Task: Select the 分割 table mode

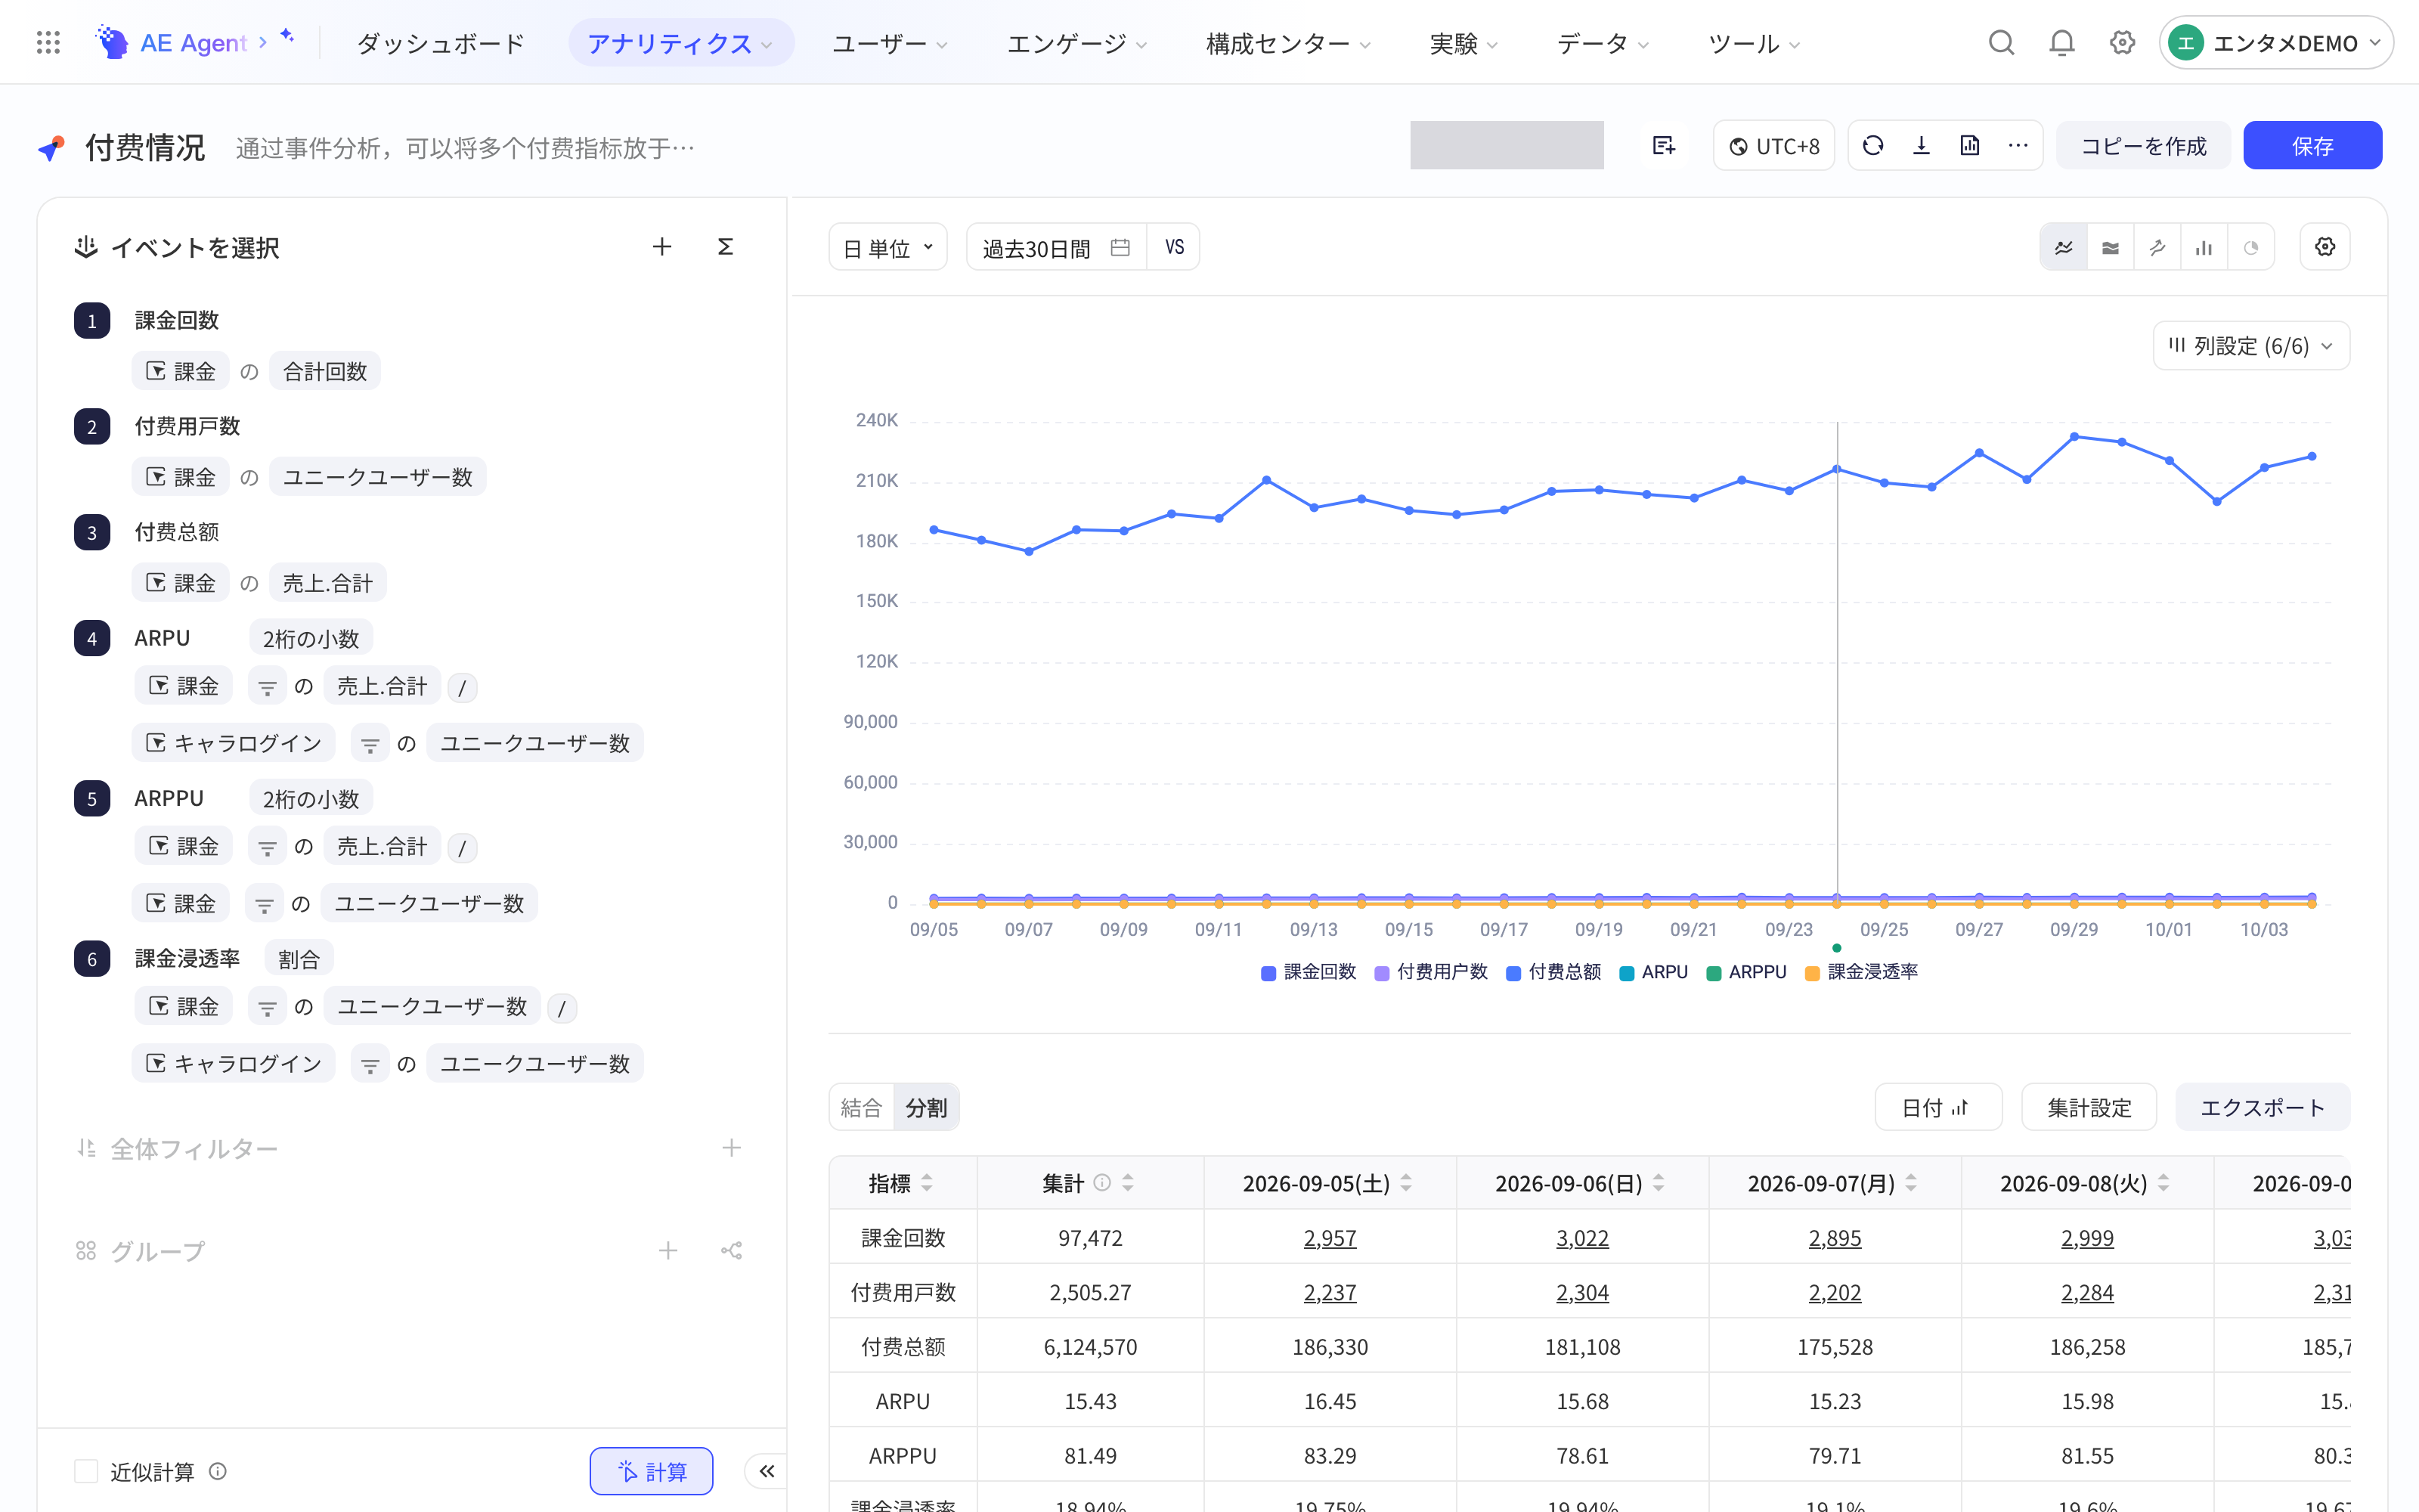Action: 925,1107
